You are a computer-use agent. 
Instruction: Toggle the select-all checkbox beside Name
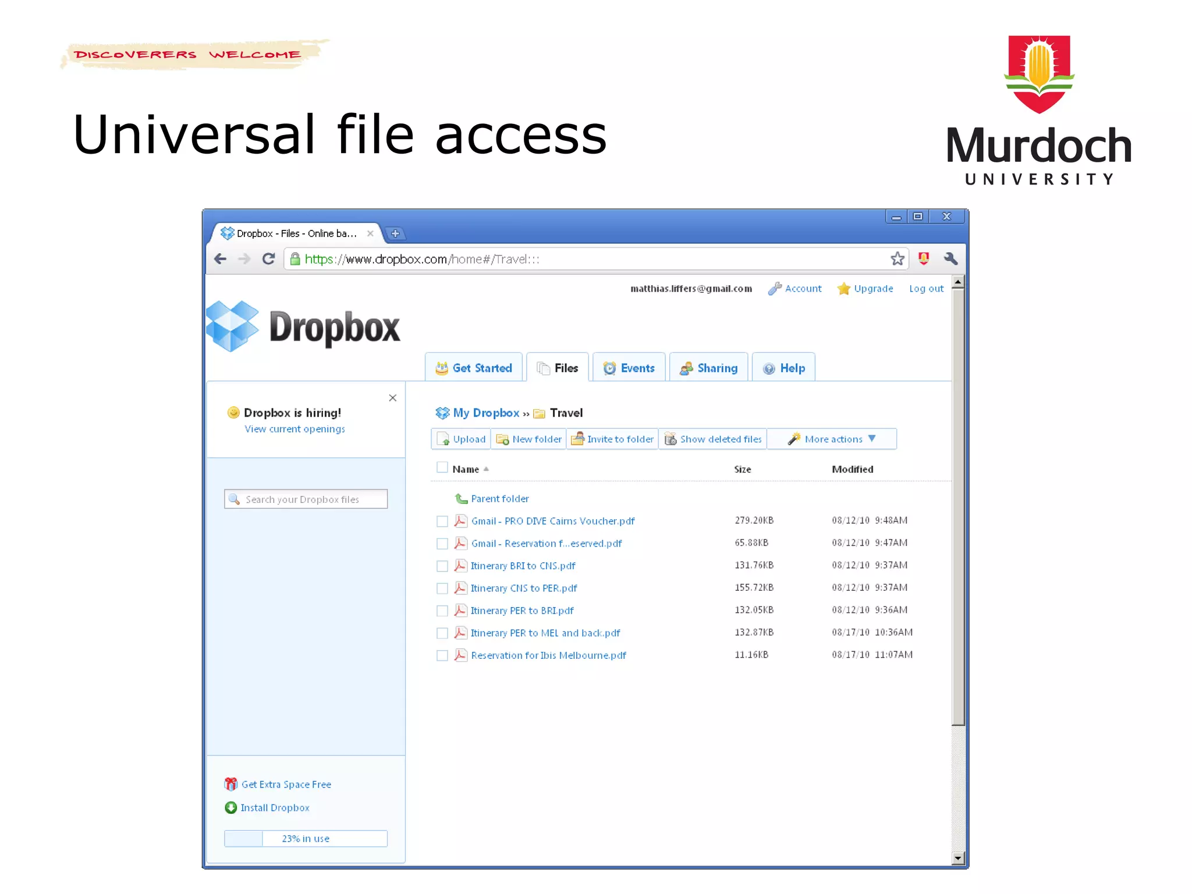click(x=442, y=467)
